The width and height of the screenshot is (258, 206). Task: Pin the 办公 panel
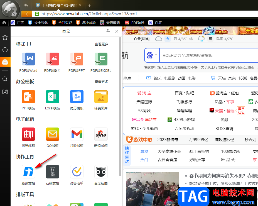108,31
